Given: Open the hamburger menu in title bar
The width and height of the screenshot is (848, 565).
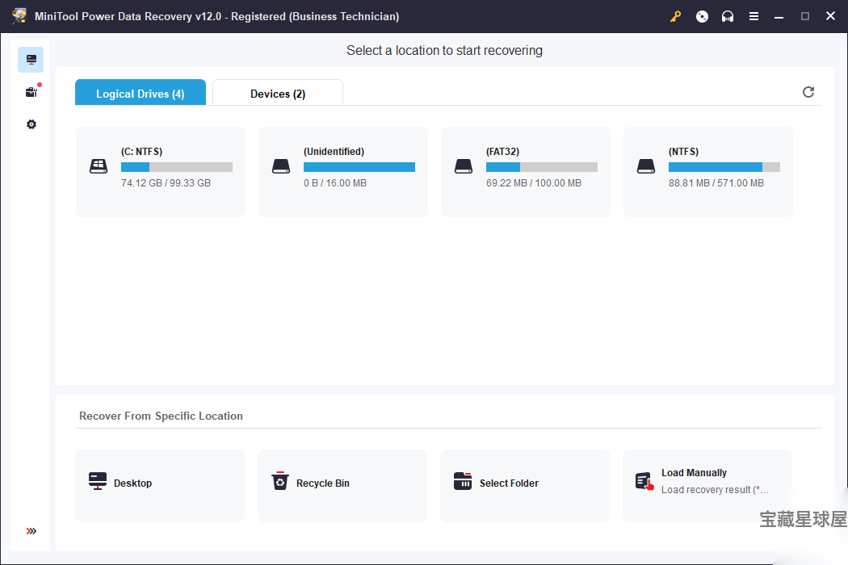Looking at the screenshot, I should pyautogui.click(x=754, y=17).
